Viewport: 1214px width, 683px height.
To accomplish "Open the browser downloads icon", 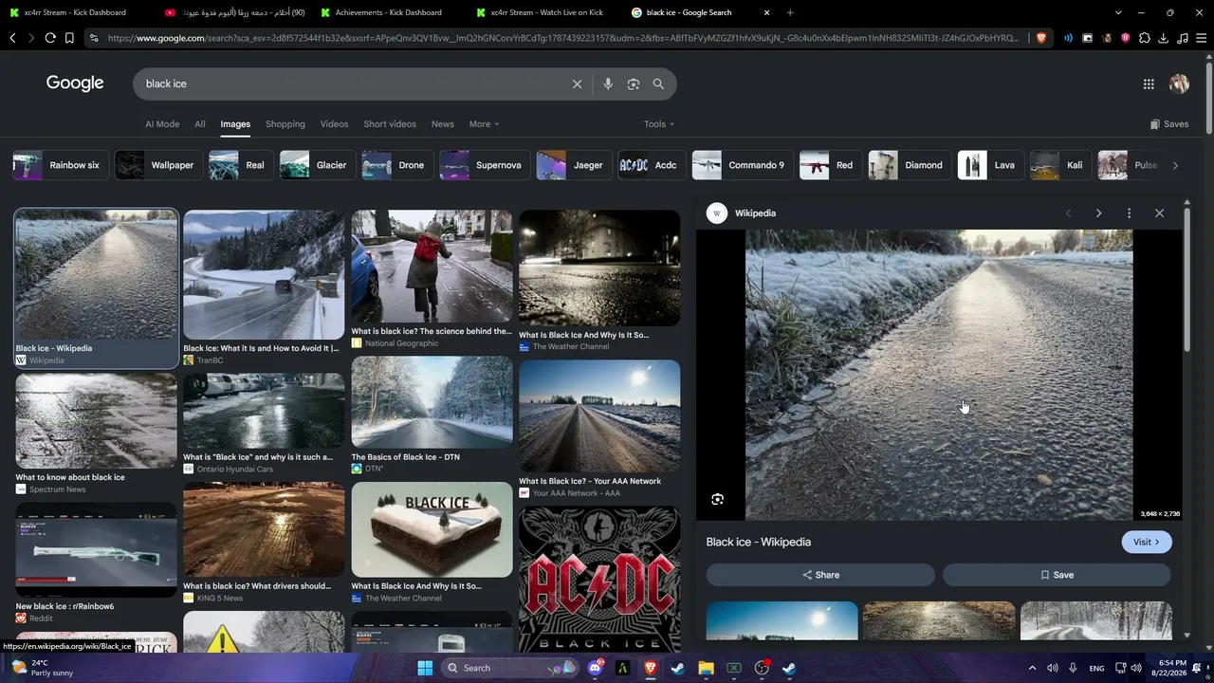I will pos(1164,38).
